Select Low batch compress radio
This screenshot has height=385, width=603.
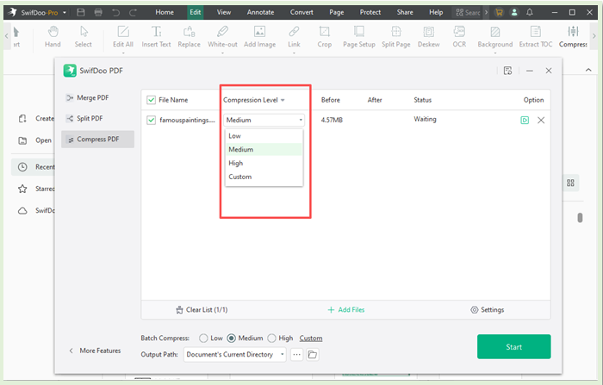[203, 338]
